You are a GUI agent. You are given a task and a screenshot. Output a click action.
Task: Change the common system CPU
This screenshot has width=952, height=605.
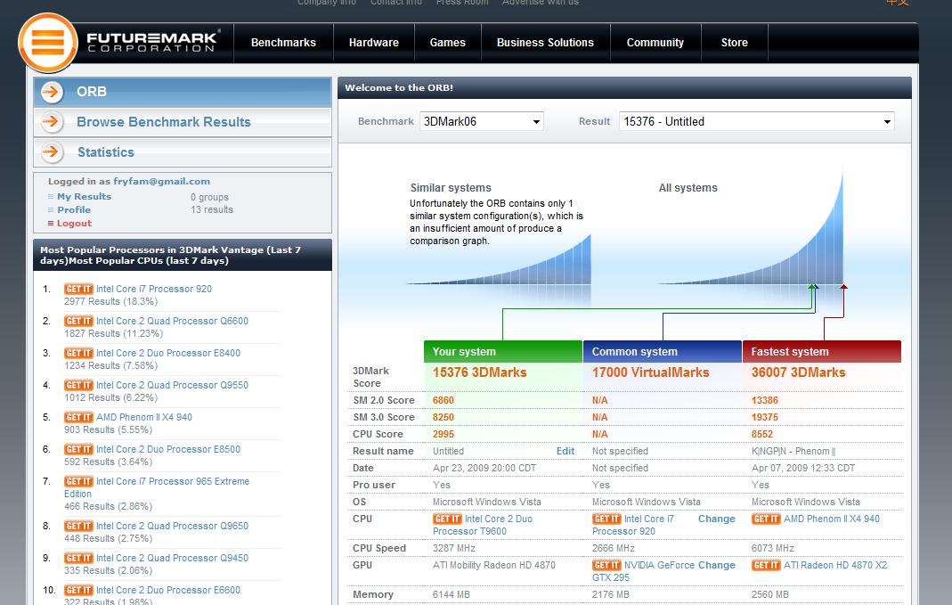(716, 519)
